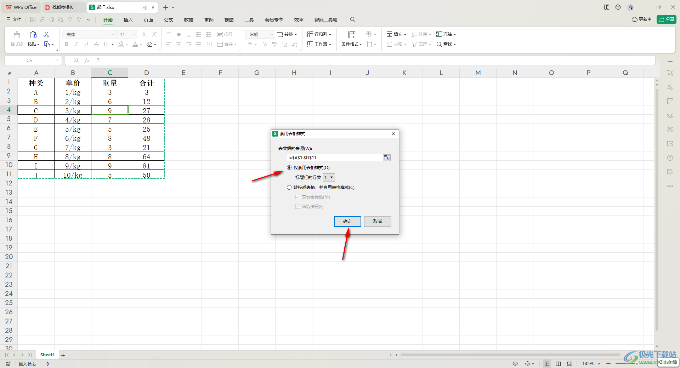Open the 数据 ribbon tab

coord(189,20)
